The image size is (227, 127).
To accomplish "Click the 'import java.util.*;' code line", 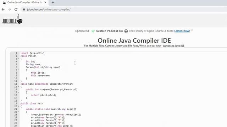I will 33,53.
